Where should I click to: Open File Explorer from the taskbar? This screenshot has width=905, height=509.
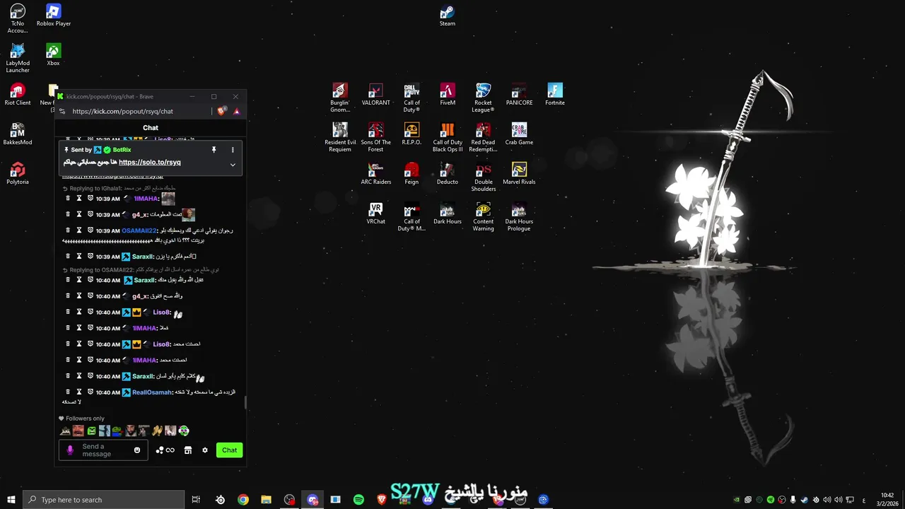click(266, 500)
